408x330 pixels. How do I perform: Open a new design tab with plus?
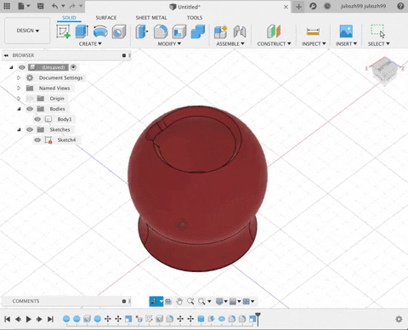(x=298, y=7)
